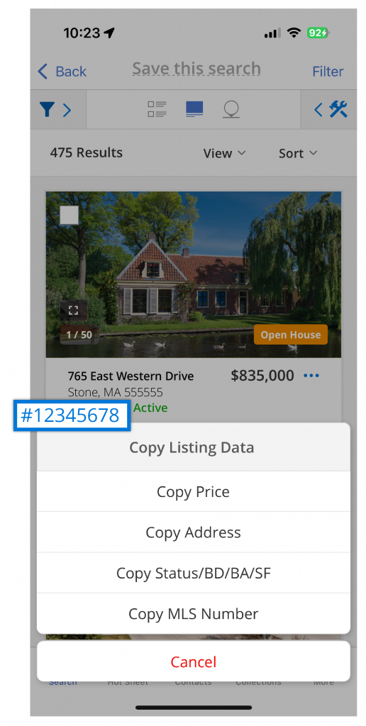Tap the Back chevron arrow
This screenshot has width=366, height=726.
pyautogui.click(x=43, y=72)
